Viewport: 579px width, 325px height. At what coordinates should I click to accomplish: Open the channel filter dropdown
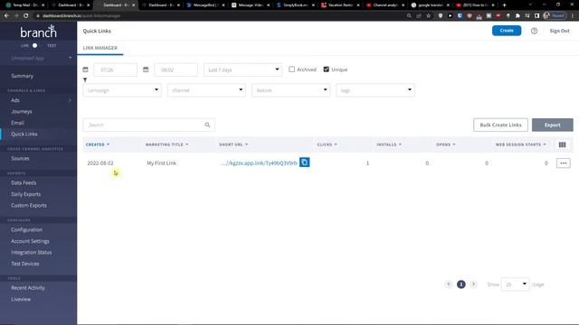pos(206,90)
